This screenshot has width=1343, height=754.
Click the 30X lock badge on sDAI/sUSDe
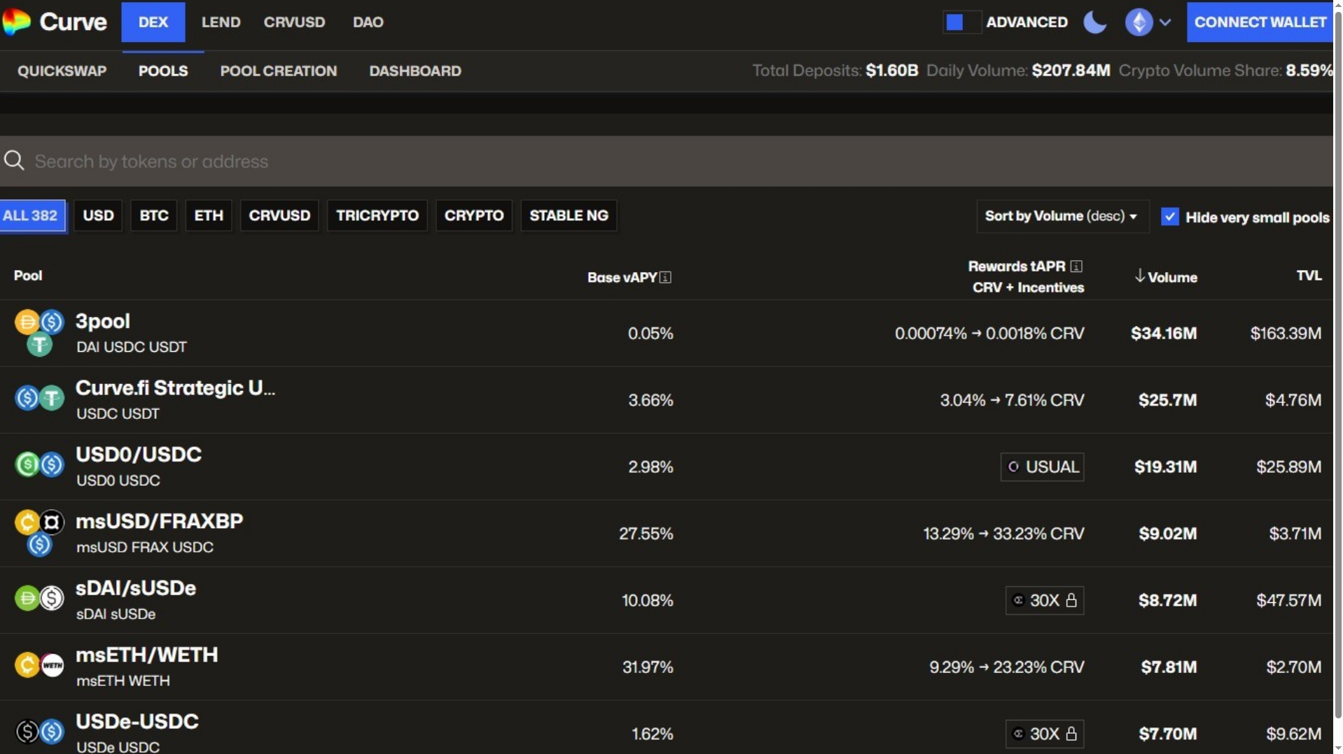point(1044,600)
